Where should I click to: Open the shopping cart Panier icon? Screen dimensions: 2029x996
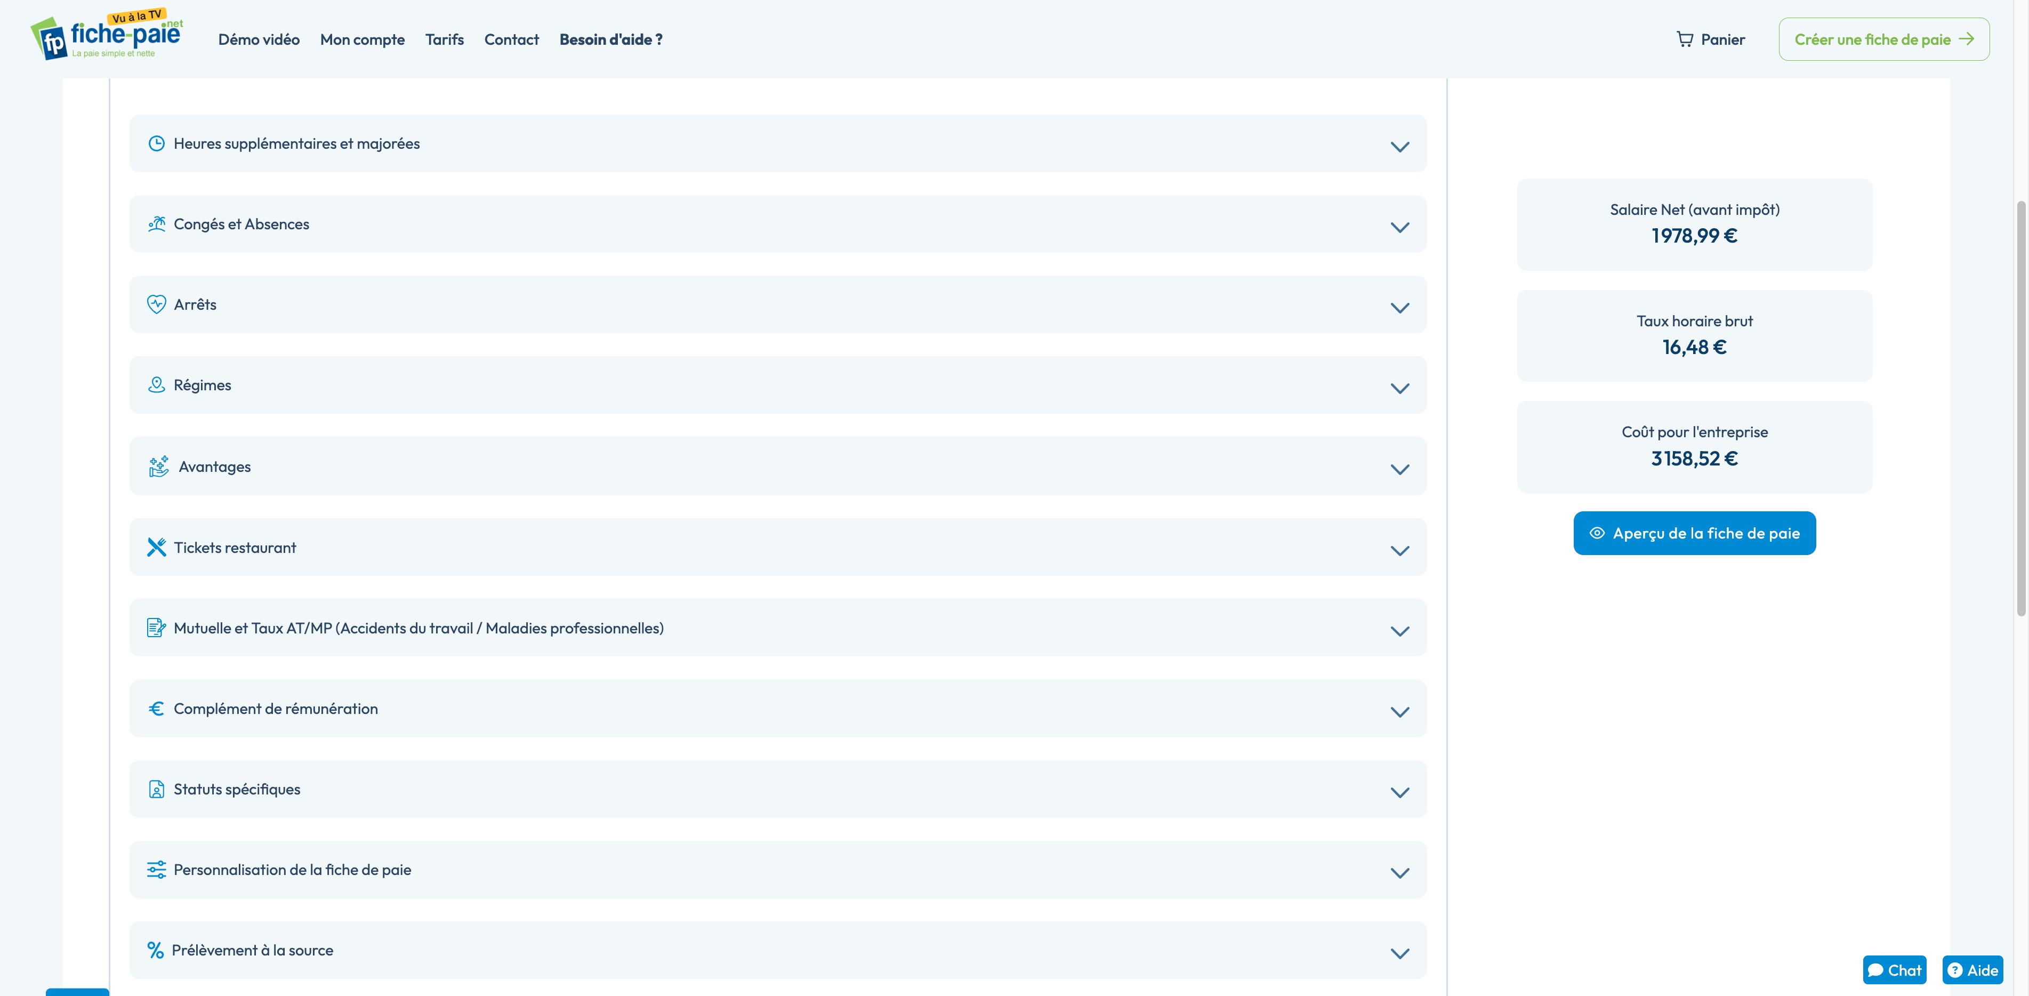coord(1685,39)
